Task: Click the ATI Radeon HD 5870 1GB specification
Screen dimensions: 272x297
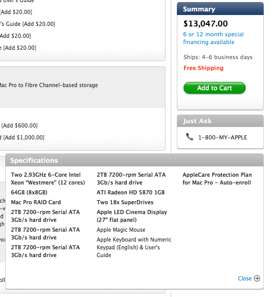Action: click(131, 192)
